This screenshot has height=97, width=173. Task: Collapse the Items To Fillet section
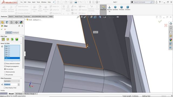tap(21, 43)
